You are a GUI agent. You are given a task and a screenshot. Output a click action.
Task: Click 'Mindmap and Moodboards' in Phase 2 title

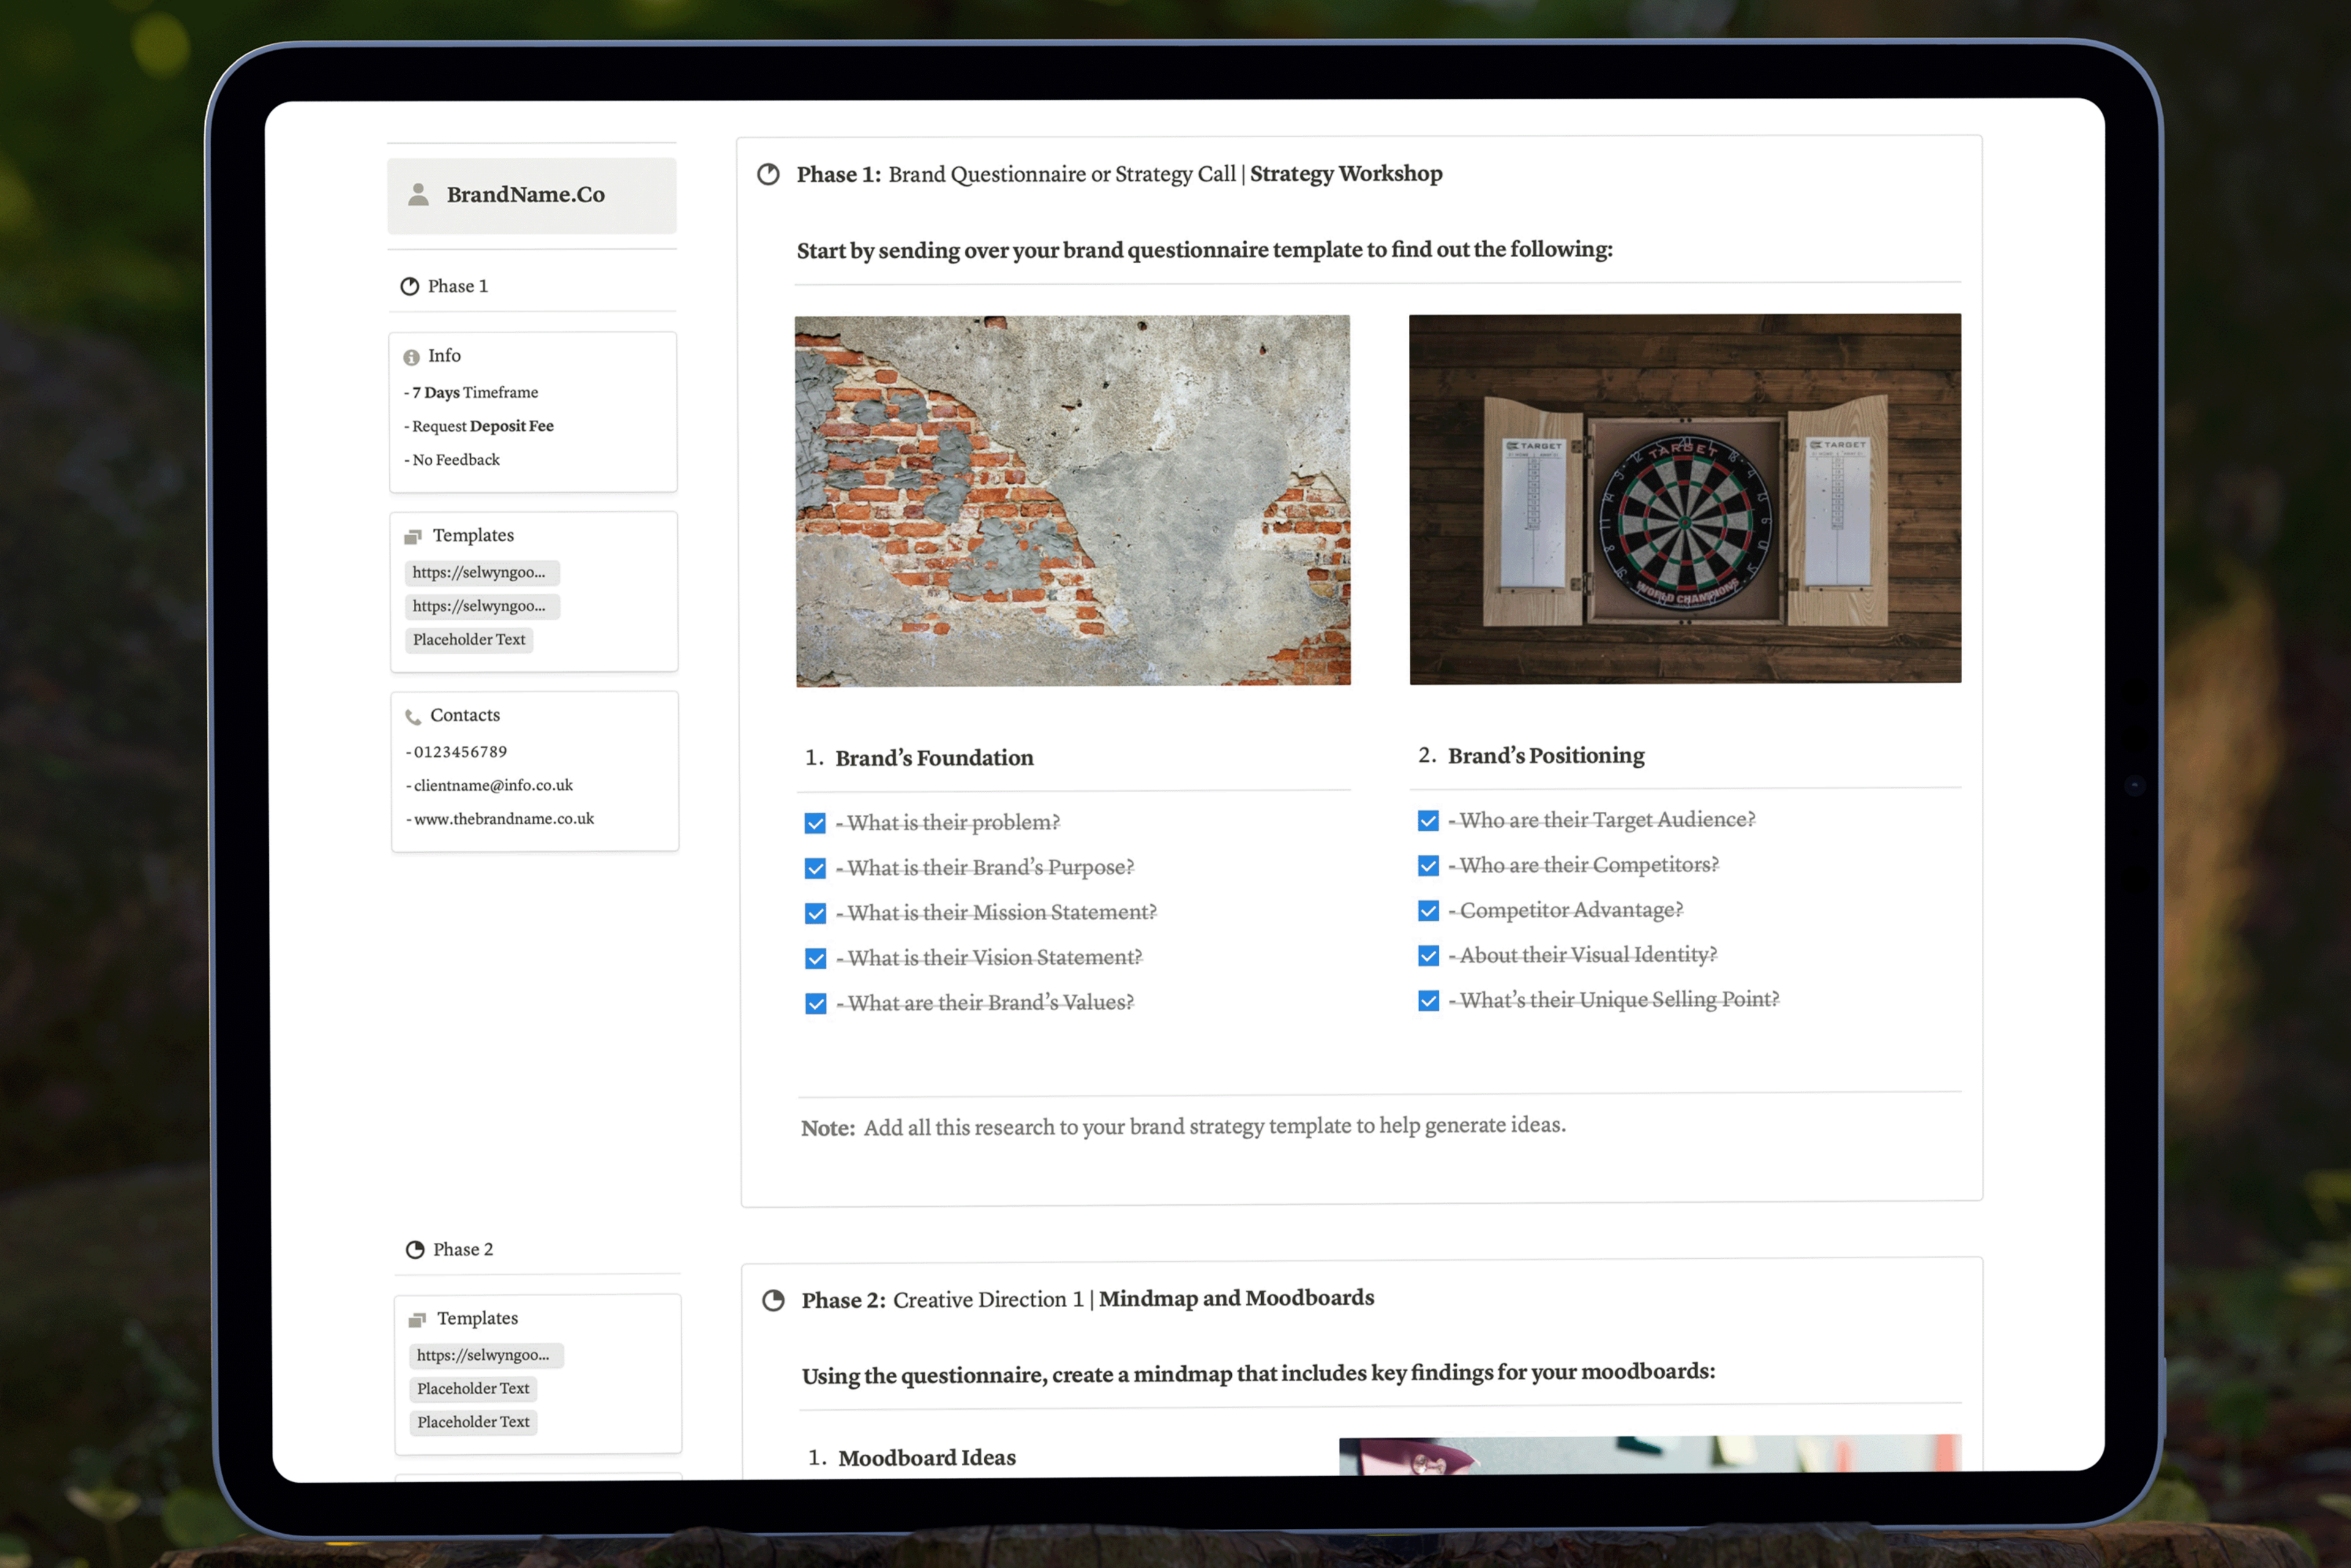tap(1236, 1298)
